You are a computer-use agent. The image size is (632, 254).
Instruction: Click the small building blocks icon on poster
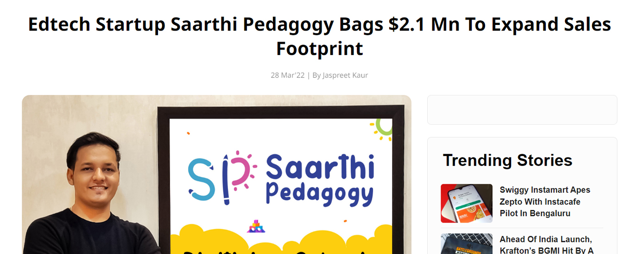coord(256,226)
